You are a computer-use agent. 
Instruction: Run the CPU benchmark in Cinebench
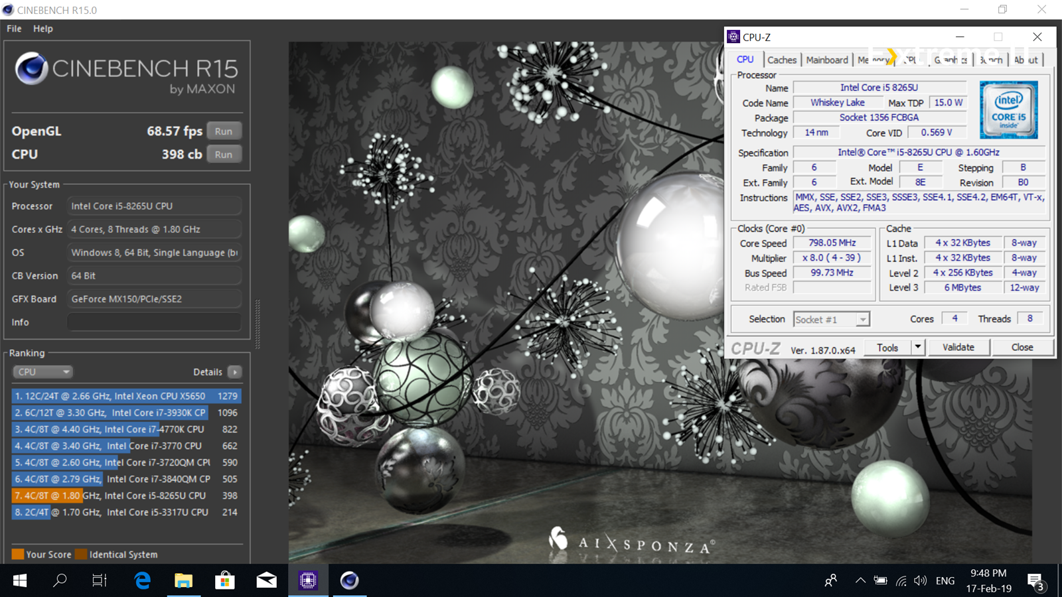coord(224,155)
